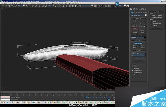Select the Subtraction (B-A) radio button
Viewport: 166px width, 107px height.
(137, 72)
